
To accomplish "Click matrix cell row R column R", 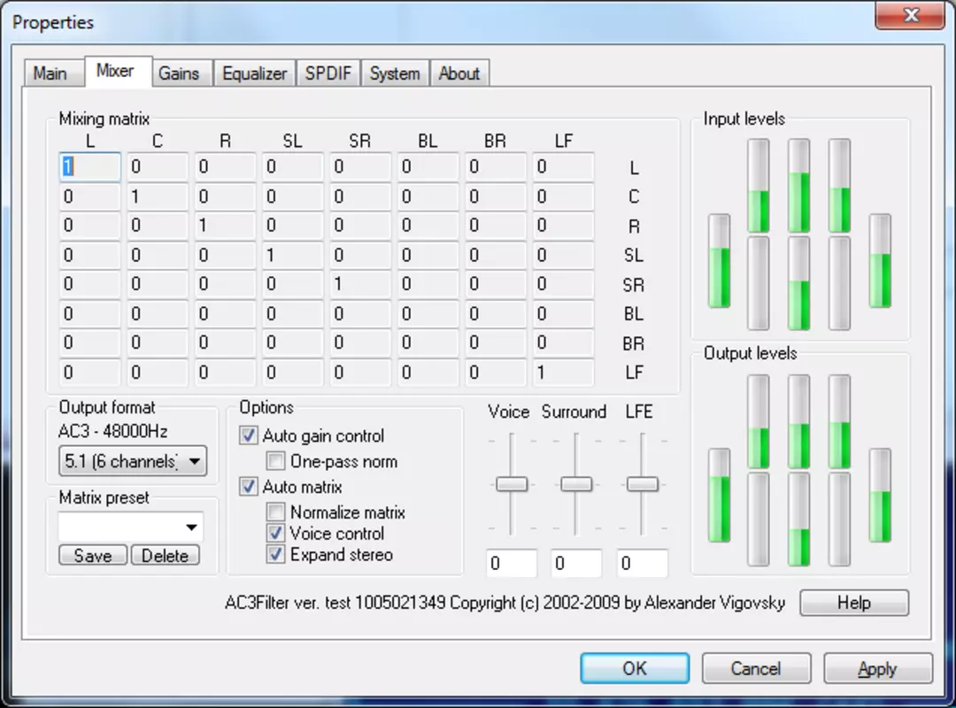I will [225, 226].
